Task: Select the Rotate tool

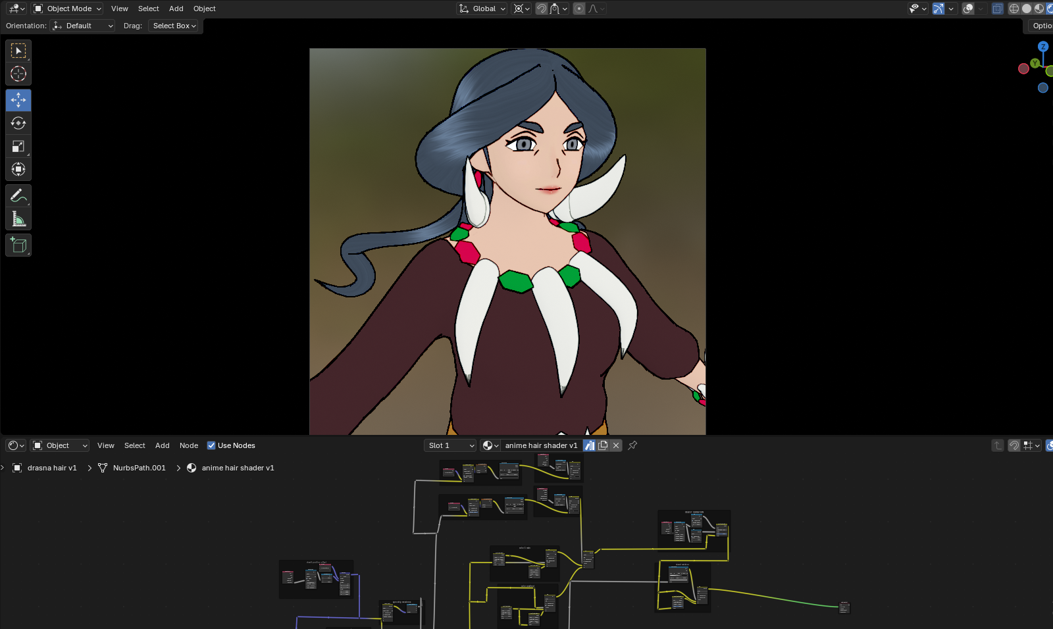Action: [x=18, y=123]
